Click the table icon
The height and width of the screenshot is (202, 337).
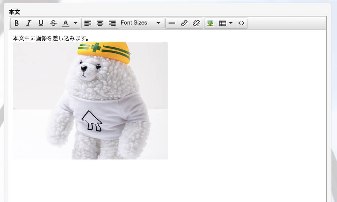[x=222, y=23]
